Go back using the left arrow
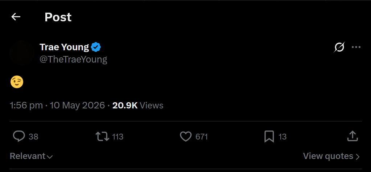The width and height of the screenshot is (371, 172). (16, 17)
